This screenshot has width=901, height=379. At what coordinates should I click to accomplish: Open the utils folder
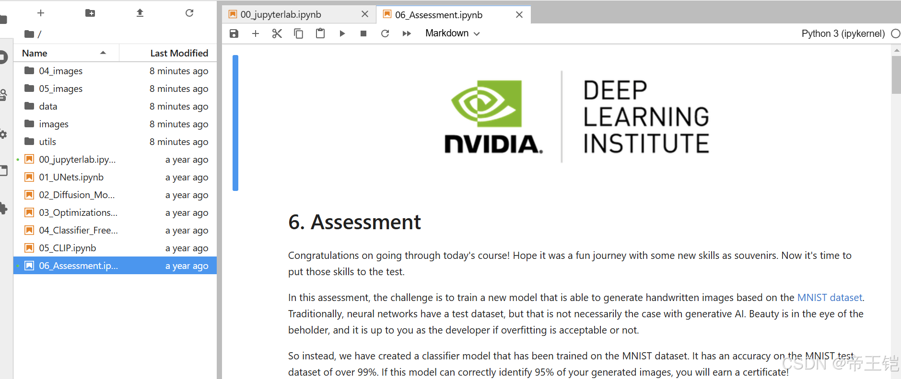[115, 142]
